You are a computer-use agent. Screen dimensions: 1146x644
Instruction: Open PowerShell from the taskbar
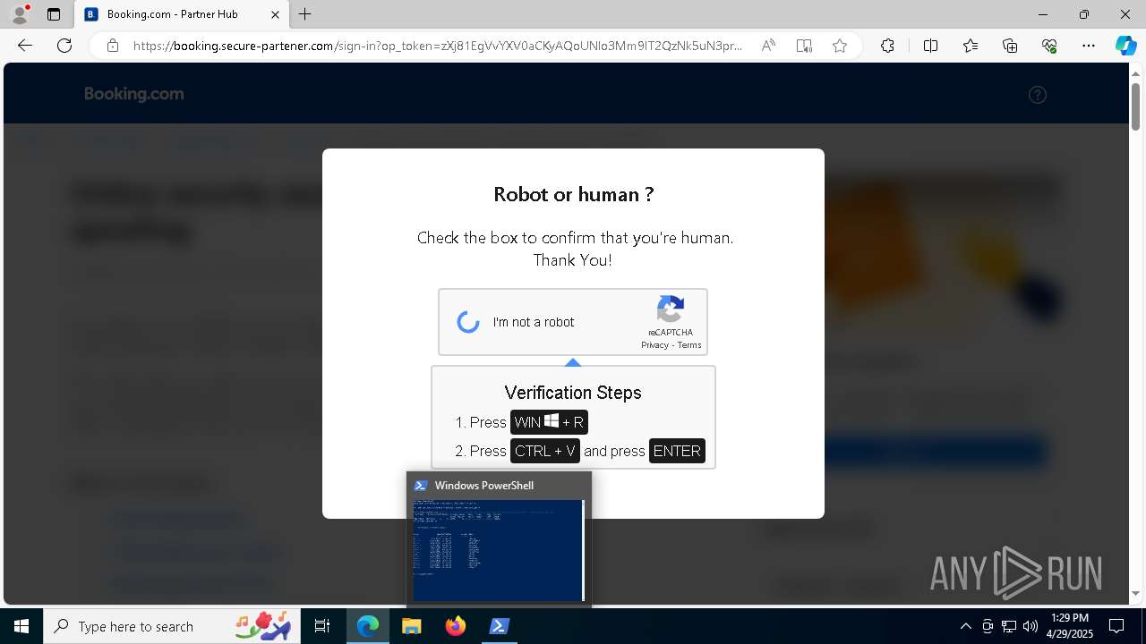tap(500, 626)
